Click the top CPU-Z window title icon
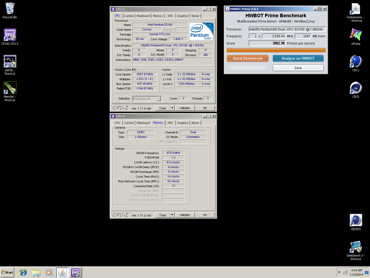The image size is (370, 278). pyautogui.click(x=113, y=9)
